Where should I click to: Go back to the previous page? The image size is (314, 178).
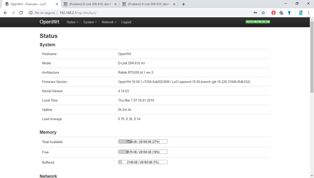[x=5, y=13]
